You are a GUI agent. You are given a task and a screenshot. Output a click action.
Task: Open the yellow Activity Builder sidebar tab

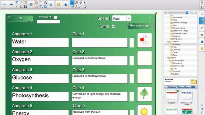coord(202,49)
